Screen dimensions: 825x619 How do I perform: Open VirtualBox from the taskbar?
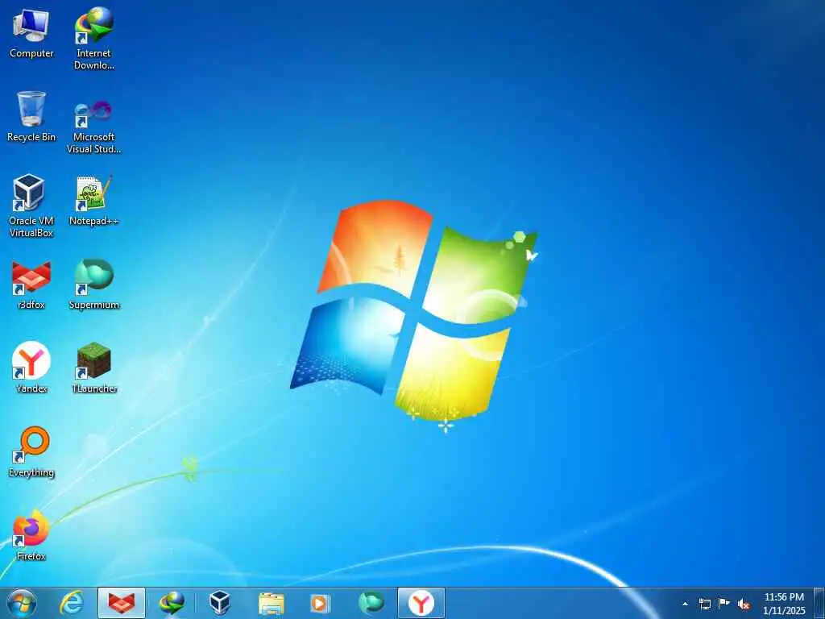[220, 603]
